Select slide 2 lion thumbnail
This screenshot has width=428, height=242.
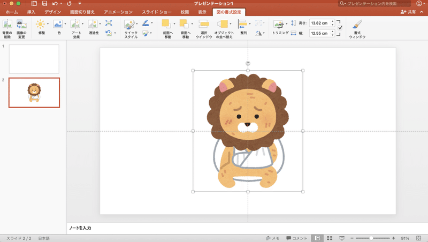[x=34, y=93]
